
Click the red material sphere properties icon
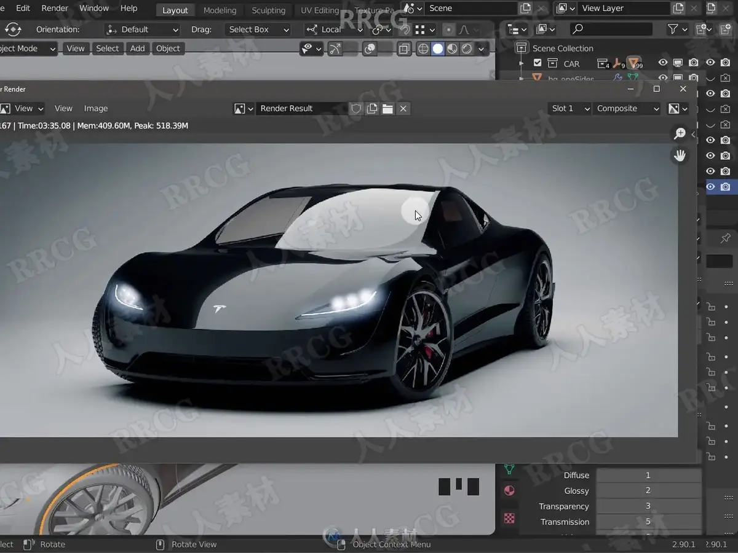(509, 490)
